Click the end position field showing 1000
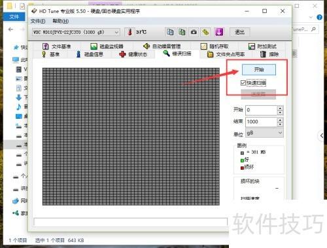Image resolution: width=327 pixels, height=248 pixels. [262, 122]
